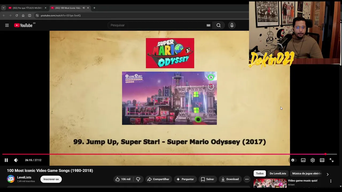
Task: Start voice search with the microphone icon
Action: 232,25
